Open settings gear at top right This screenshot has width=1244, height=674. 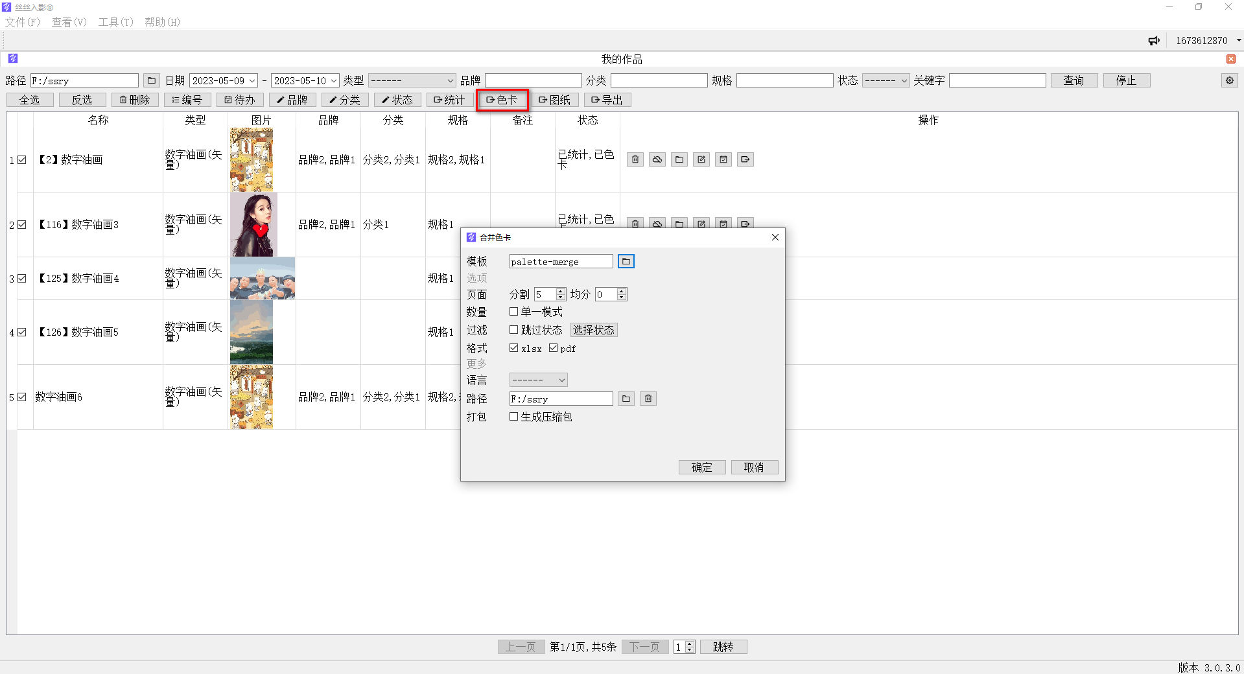1229,80
